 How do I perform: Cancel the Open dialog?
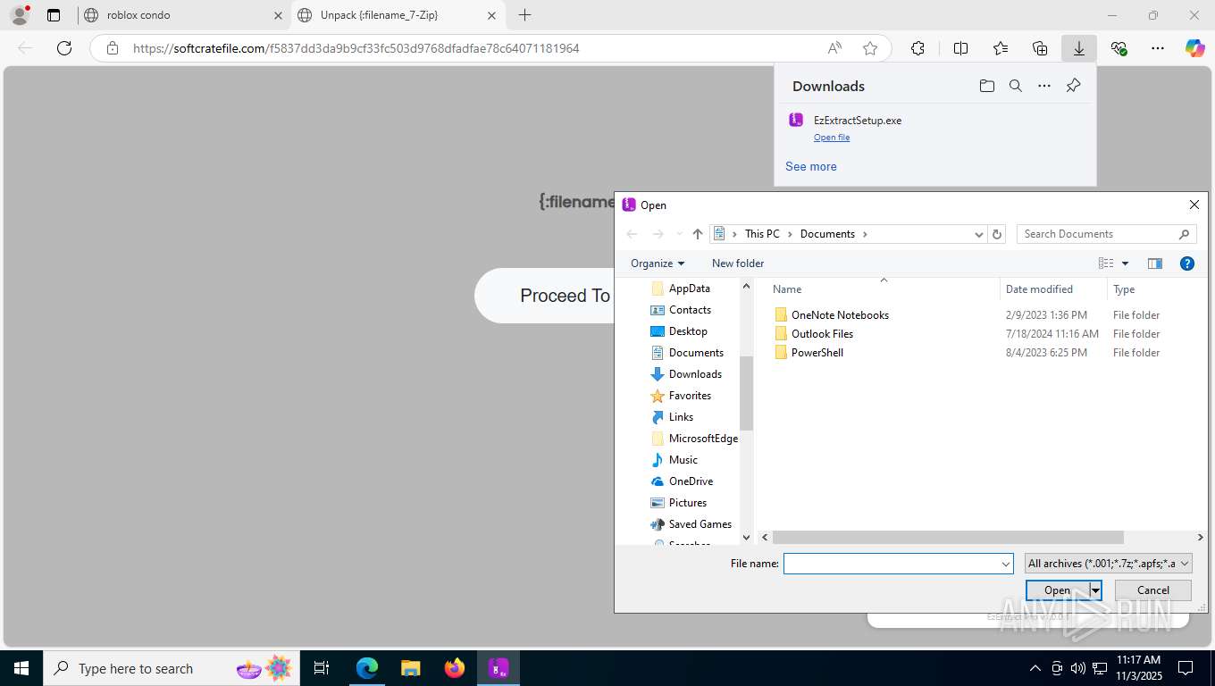pos(1153,590)
